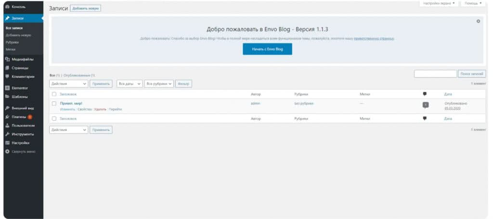The width and height of the screenshot is (493, 219).
Task: Toggle select-all checkbox in table header
Action: point(54,94)
